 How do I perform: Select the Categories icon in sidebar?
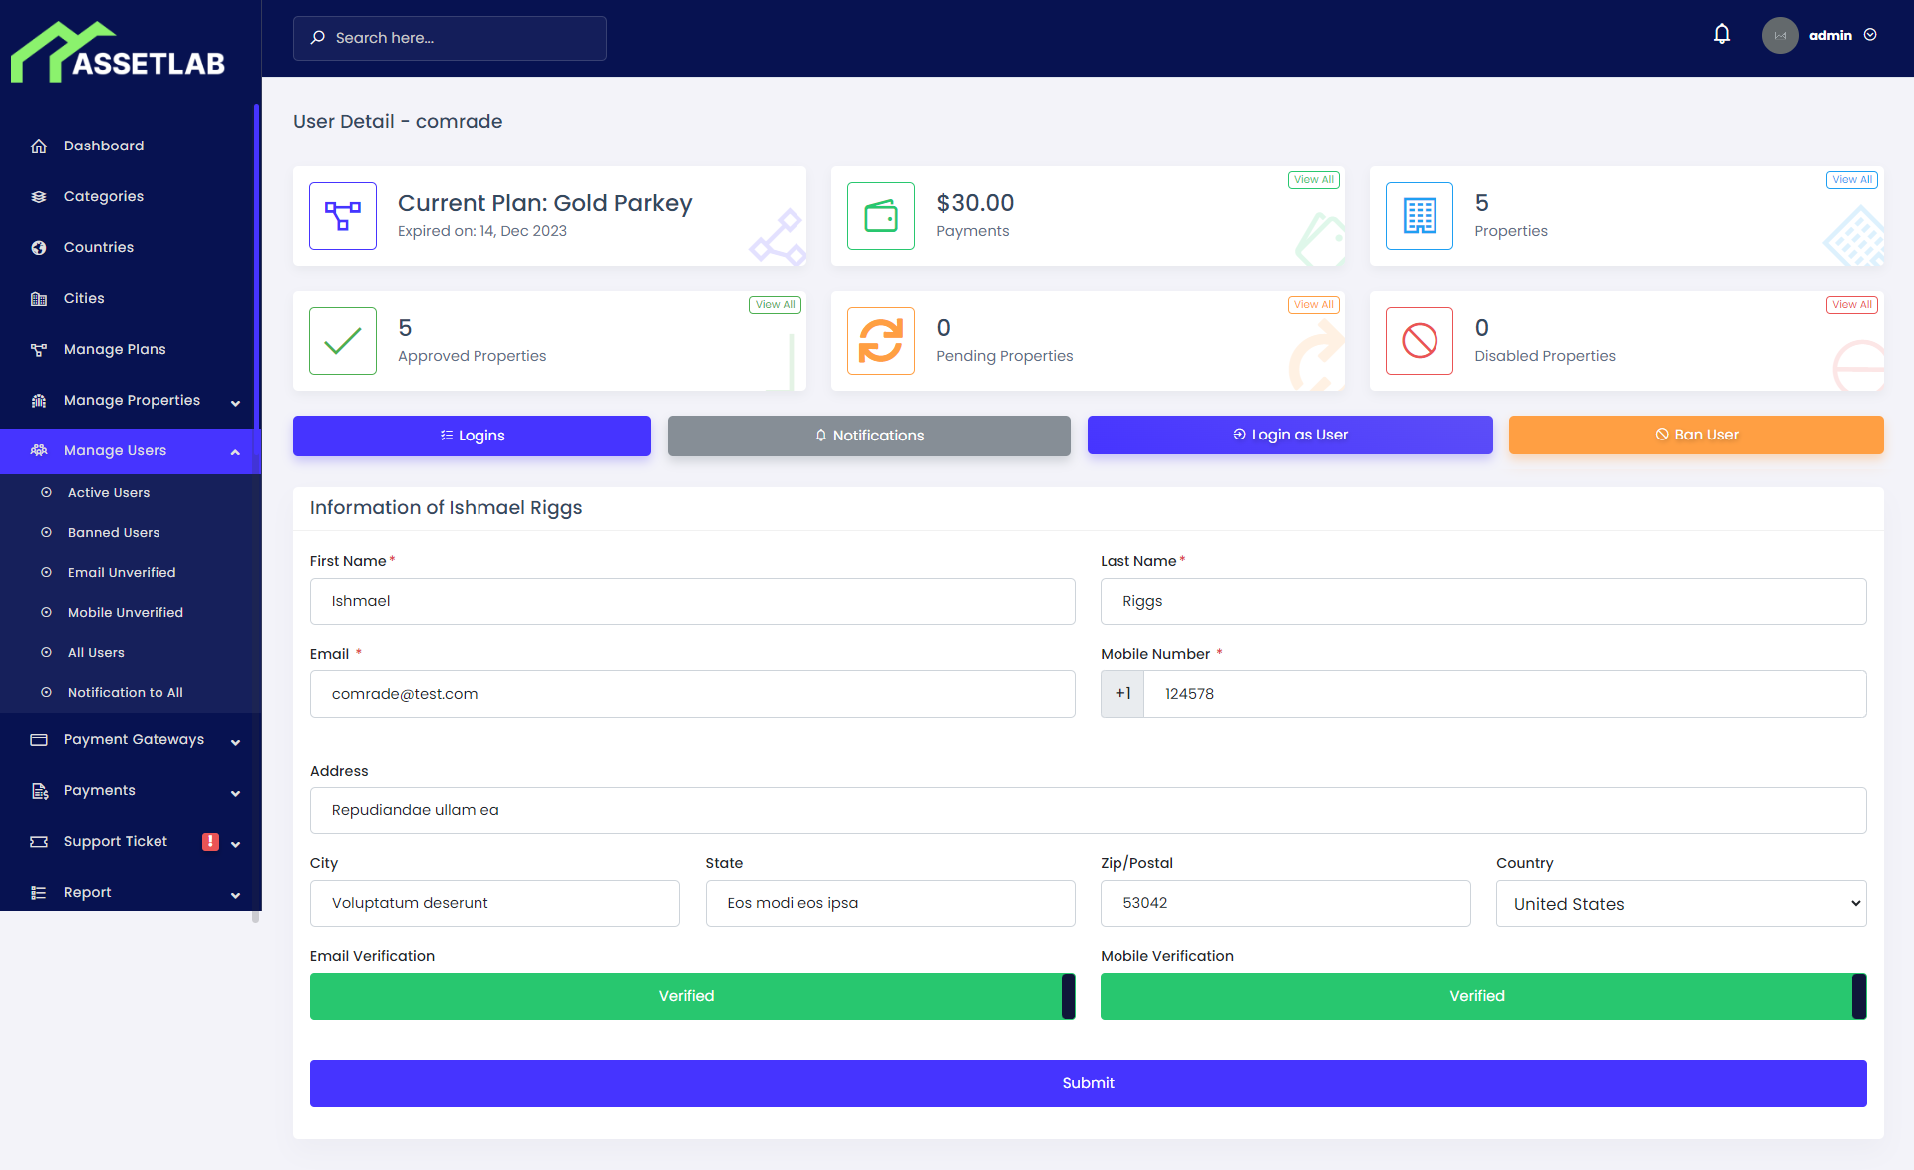click(39, 196)
